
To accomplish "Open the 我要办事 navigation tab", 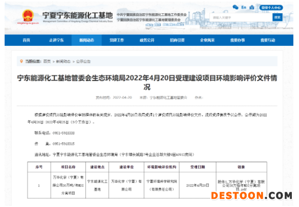I will click(238, 40).
